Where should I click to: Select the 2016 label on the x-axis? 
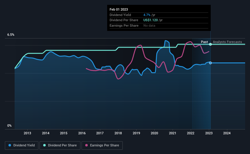click(x=82, y=133)
